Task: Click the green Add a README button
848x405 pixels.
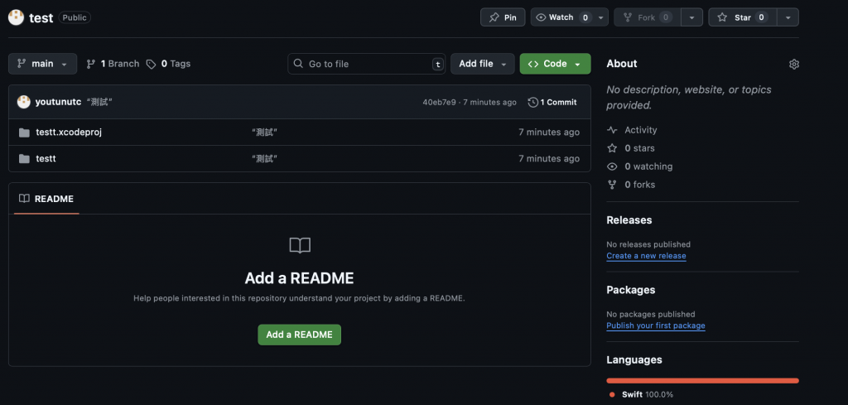Action: (x=299, y=335)
